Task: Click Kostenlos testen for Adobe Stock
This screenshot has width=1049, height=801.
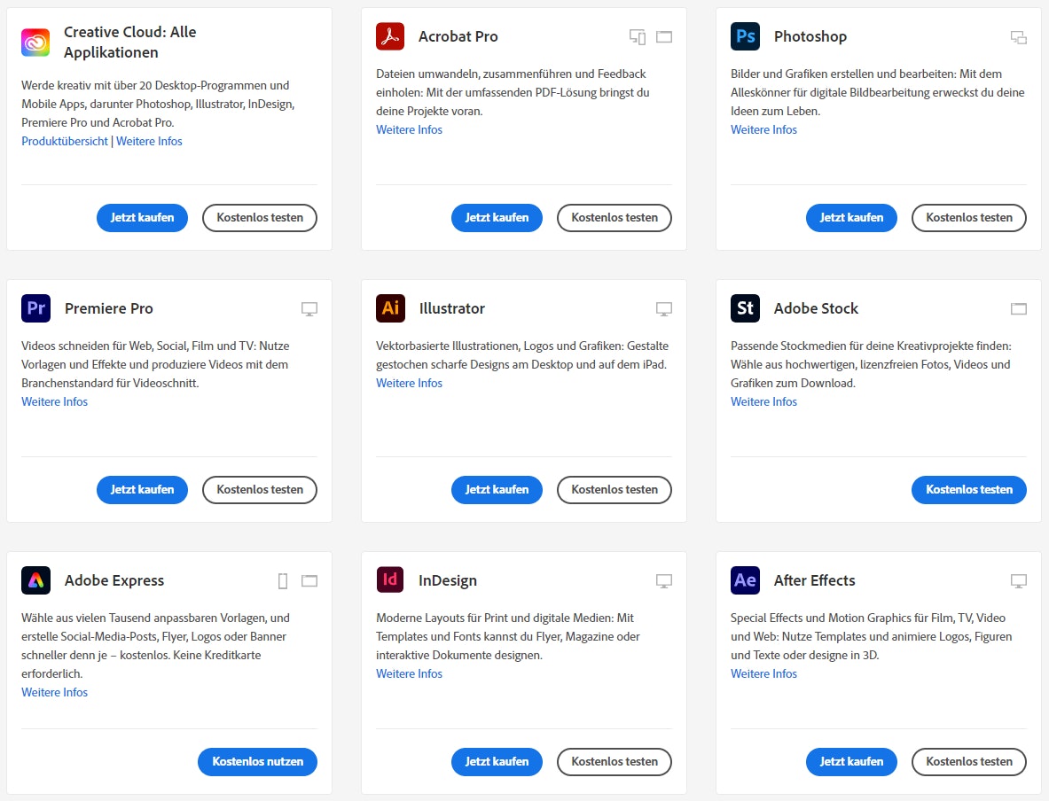Action: (x=968, y=489)
